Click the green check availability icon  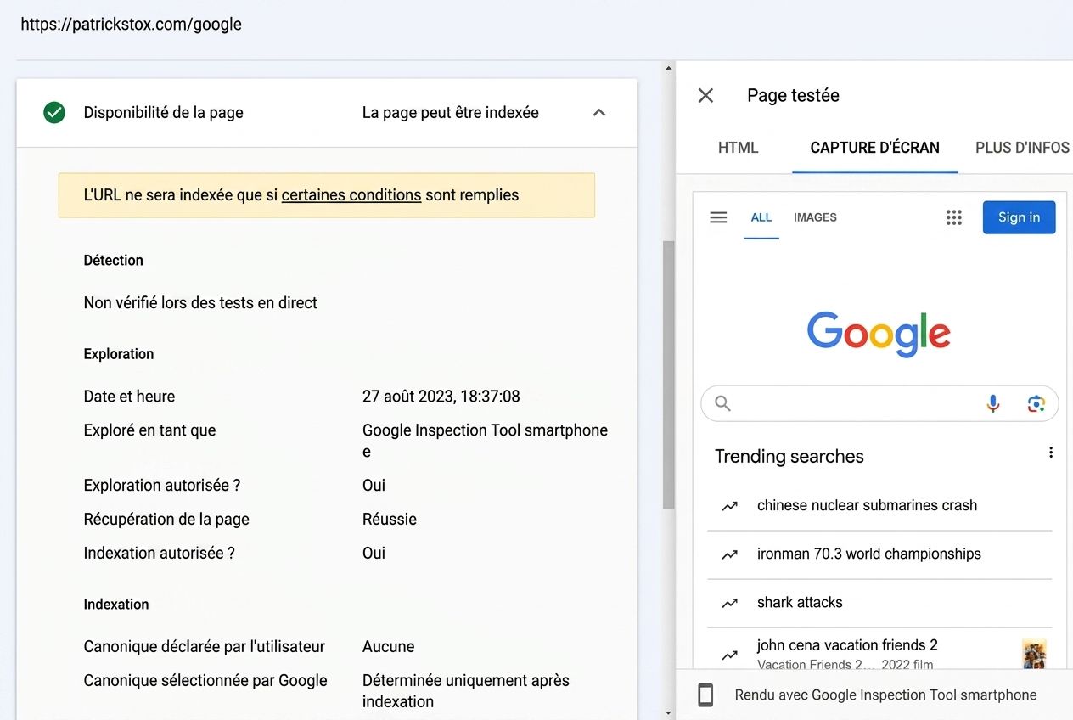[54, 112]
